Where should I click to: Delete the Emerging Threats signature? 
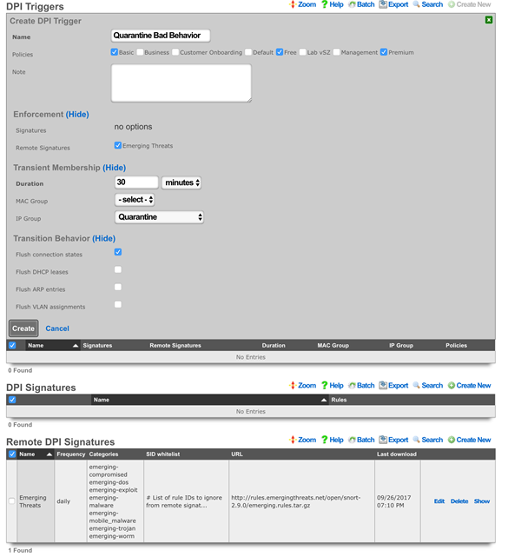click(x=459, y=501)
